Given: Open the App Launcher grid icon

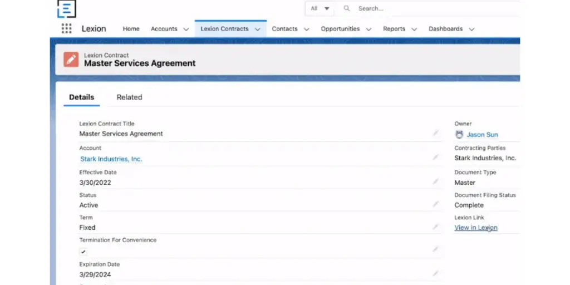Looking at the screenshot, I should pyautogui.click(x=67, y=29).
